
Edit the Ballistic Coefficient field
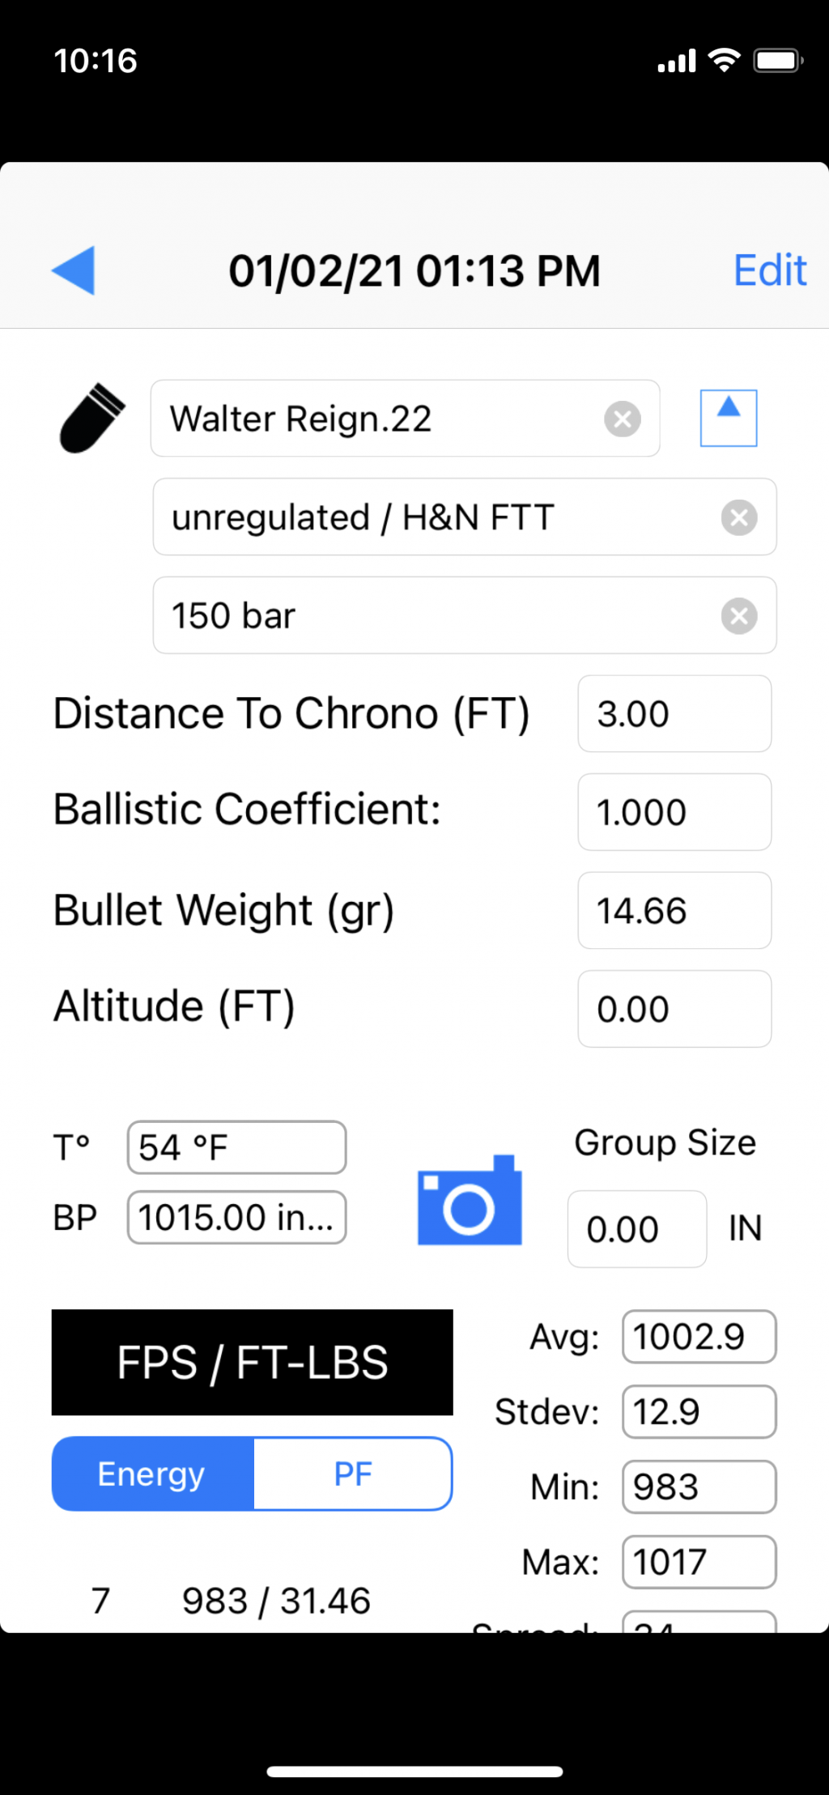(x=674, y=812)
